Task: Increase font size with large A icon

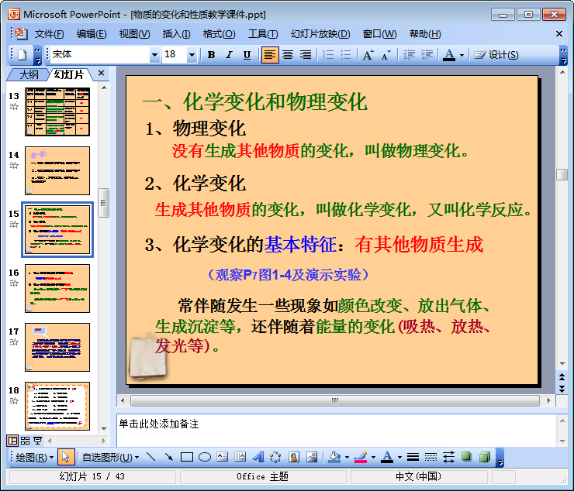Action: tap(368, 55)
